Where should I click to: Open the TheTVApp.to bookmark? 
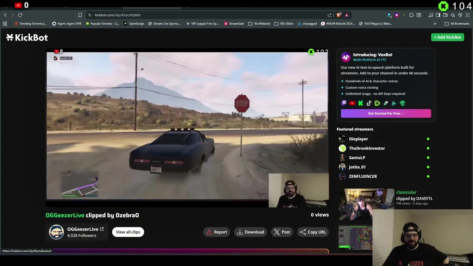pyautogui.click(x=375, y=24)
